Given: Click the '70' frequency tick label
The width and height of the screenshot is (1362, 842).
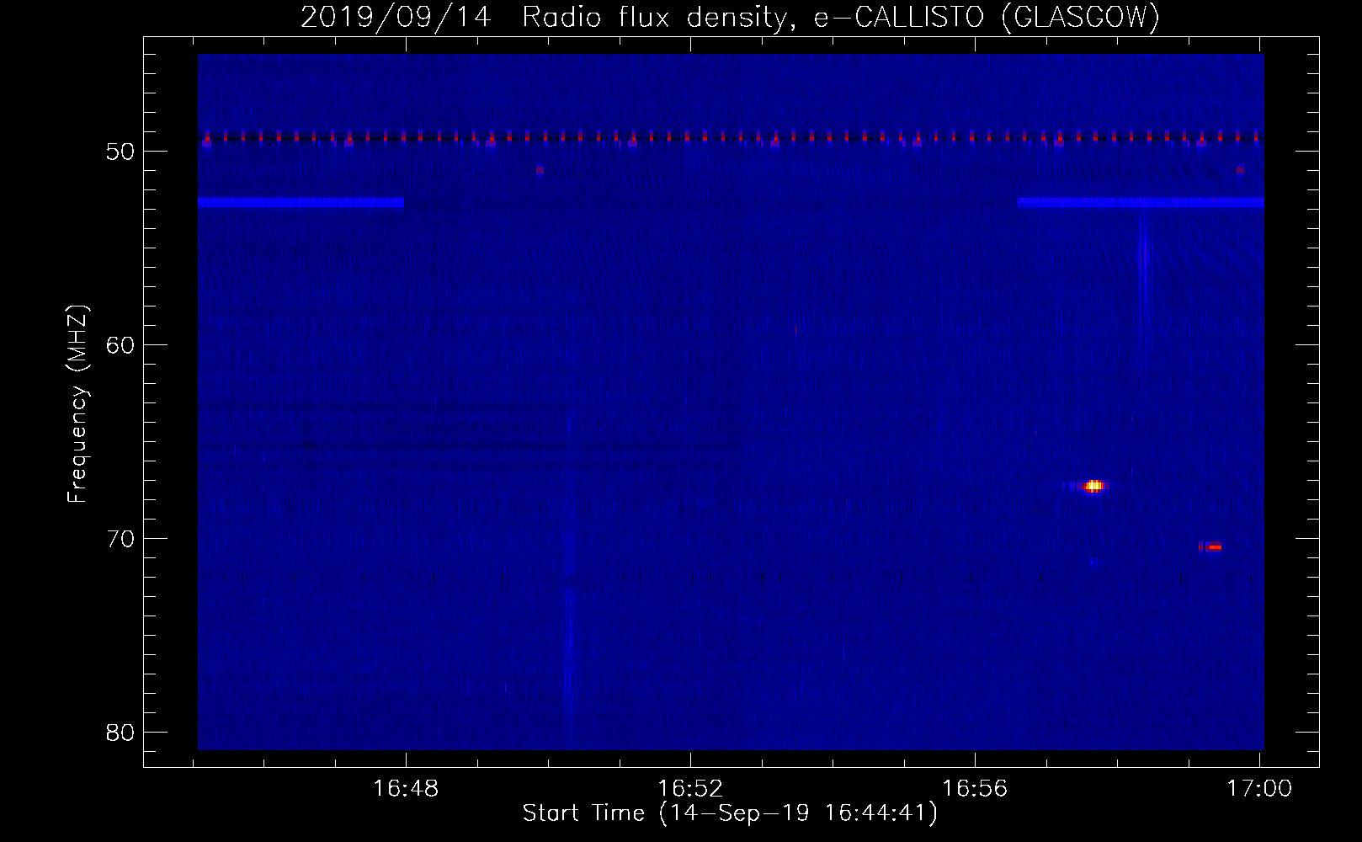Looking at the screenshot, I should (120, 539).
